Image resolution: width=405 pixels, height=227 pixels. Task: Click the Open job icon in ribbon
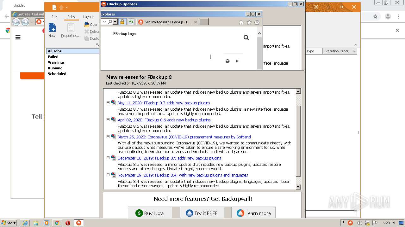coord(87,25)
